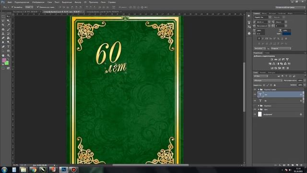Open the text language dropdown
The height and width of the screenshot is (173, 307).
[x=260, y=48]
